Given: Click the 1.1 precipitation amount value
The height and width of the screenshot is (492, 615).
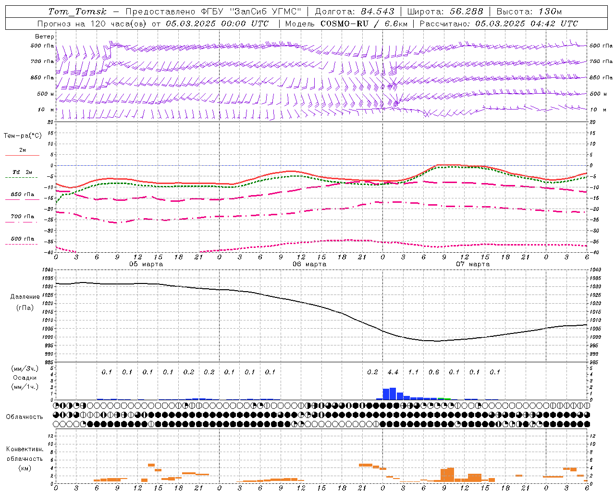Looking at the screenshot, I should 413,372.
